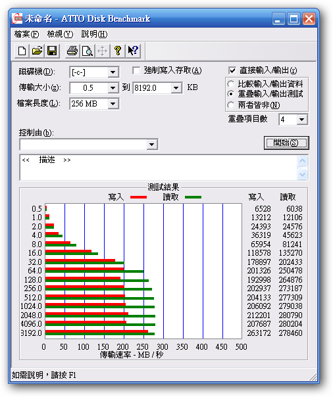Click the red 寫入 legend swatch
The height and width of the screenshot is (397, 333).
[x=138, y=197]
